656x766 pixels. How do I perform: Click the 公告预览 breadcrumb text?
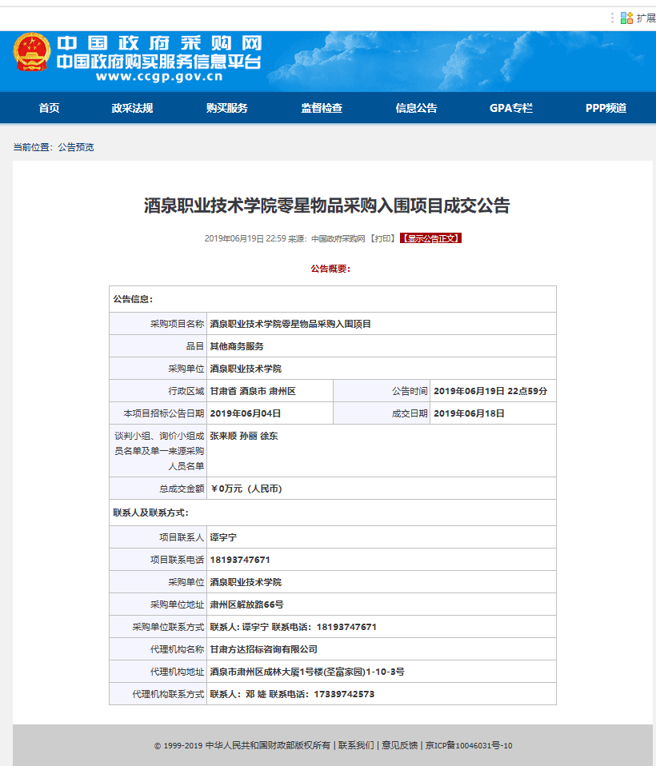tap(76, 147)
